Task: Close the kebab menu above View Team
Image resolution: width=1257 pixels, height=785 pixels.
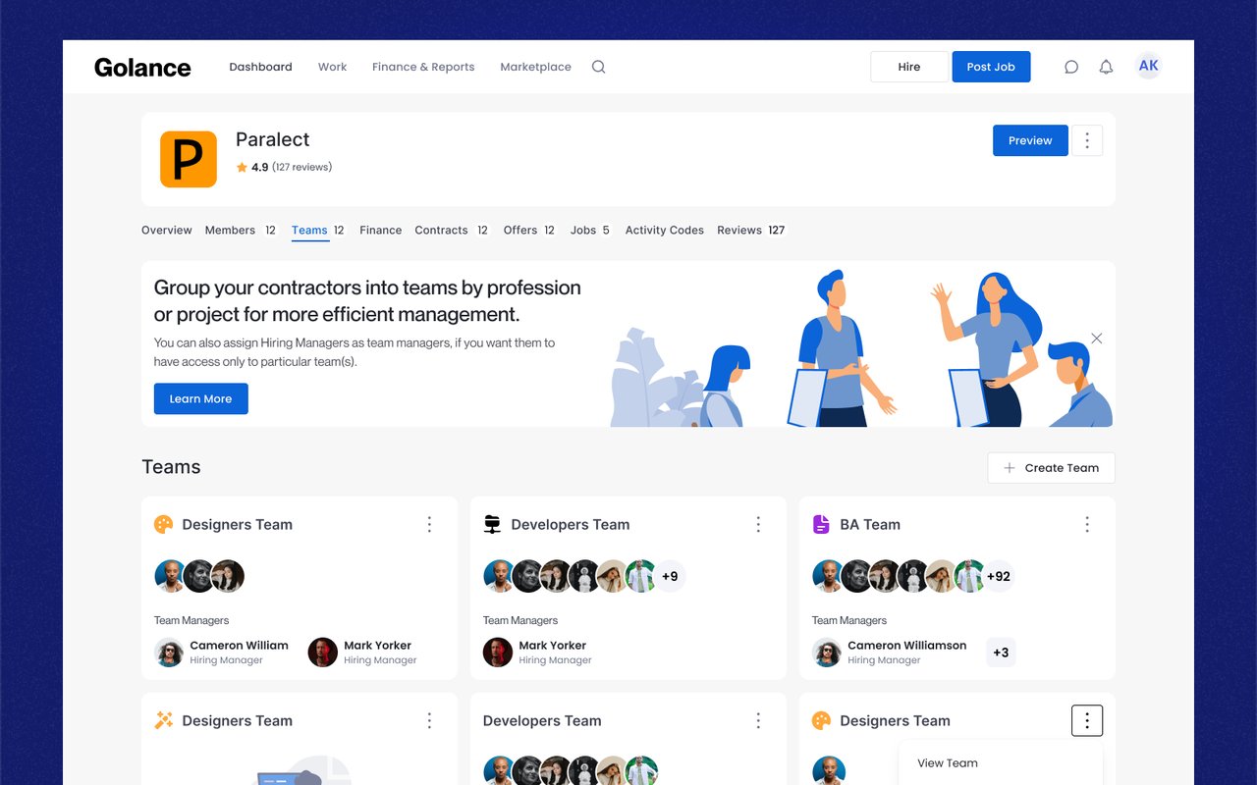Action: tap(1087, 720)
